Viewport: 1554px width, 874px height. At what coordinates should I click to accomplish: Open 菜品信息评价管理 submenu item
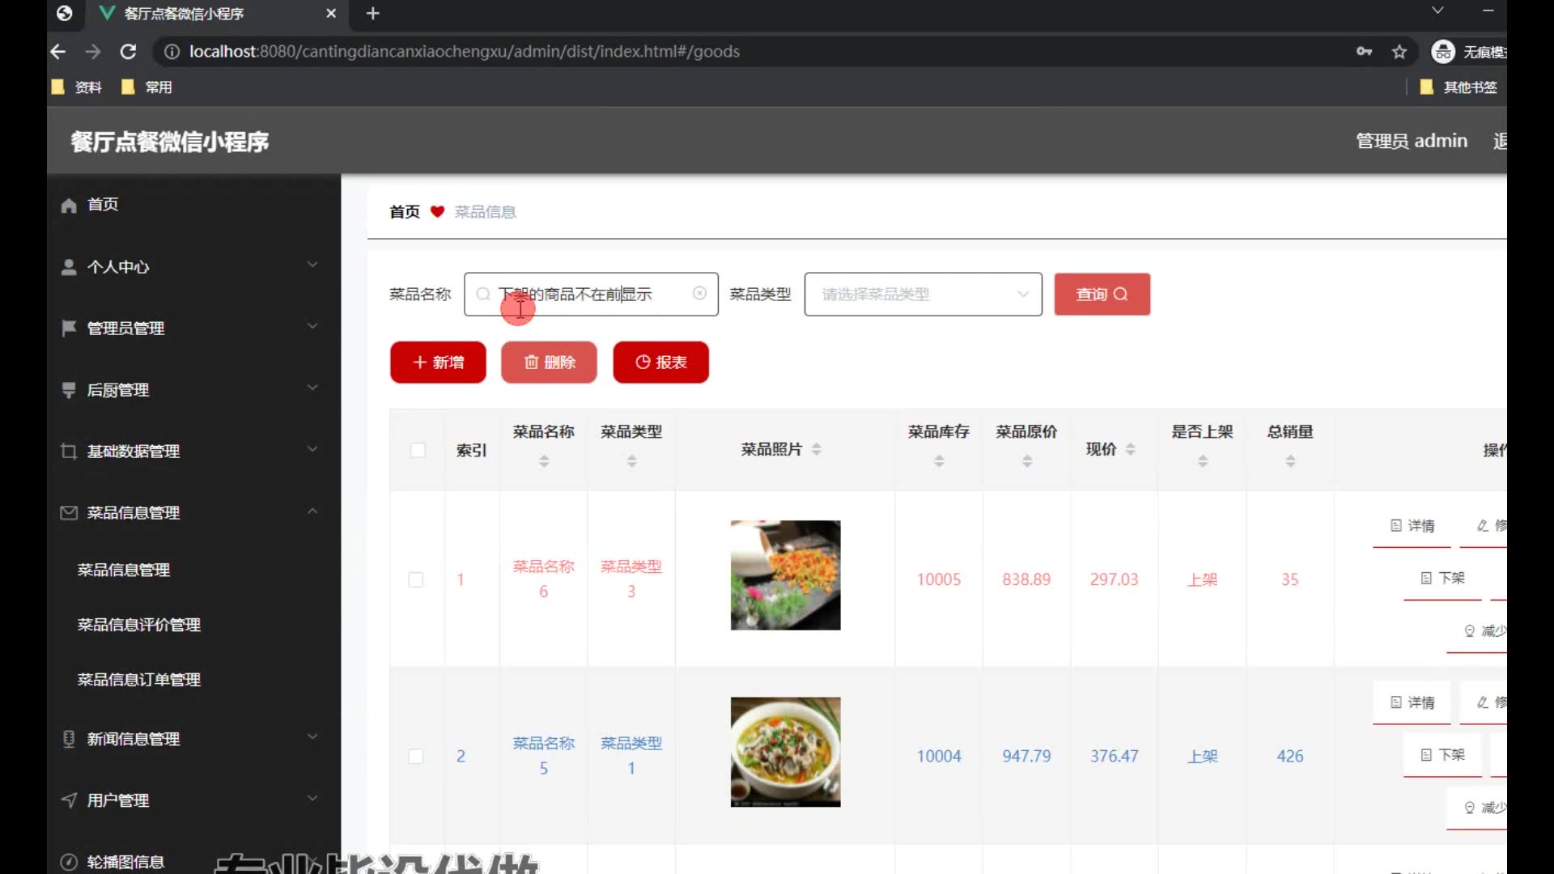[x=138, y=625]
